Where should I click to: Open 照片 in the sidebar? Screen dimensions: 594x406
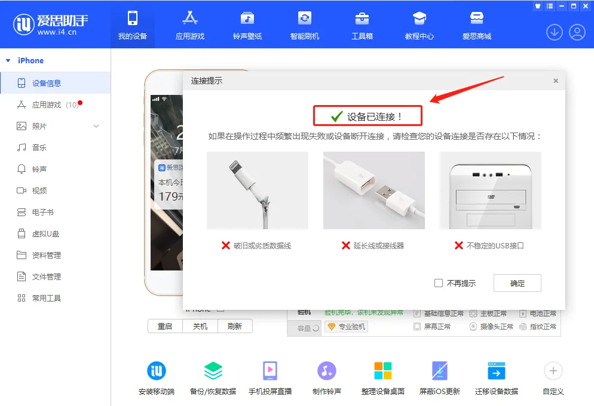tap(56, 127)
